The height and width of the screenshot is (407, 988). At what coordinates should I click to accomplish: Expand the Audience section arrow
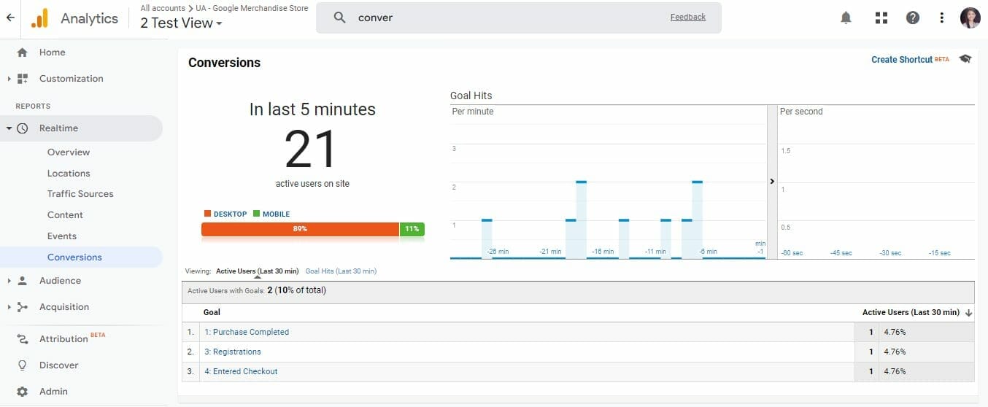pos(9,281)
